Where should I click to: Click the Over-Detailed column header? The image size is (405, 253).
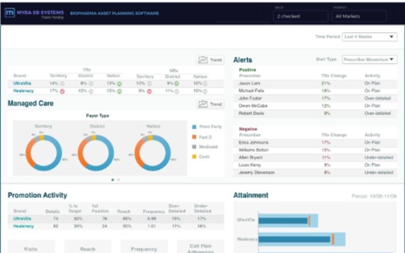pos(177,208)
